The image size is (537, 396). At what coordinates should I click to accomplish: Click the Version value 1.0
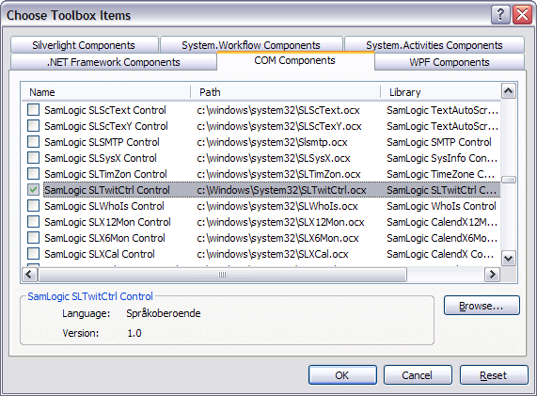[x=134, y=333]
